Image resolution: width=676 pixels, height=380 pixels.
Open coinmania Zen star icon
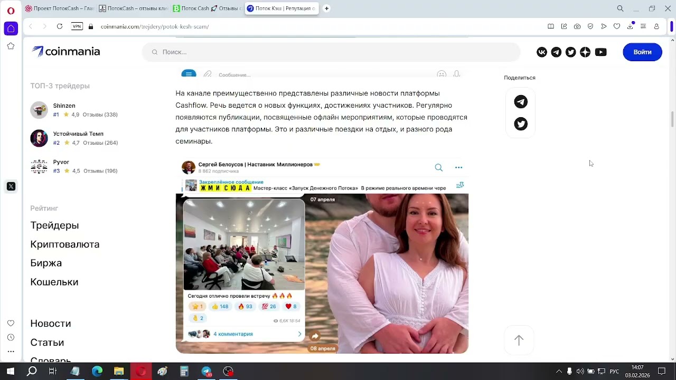point(585,52)
